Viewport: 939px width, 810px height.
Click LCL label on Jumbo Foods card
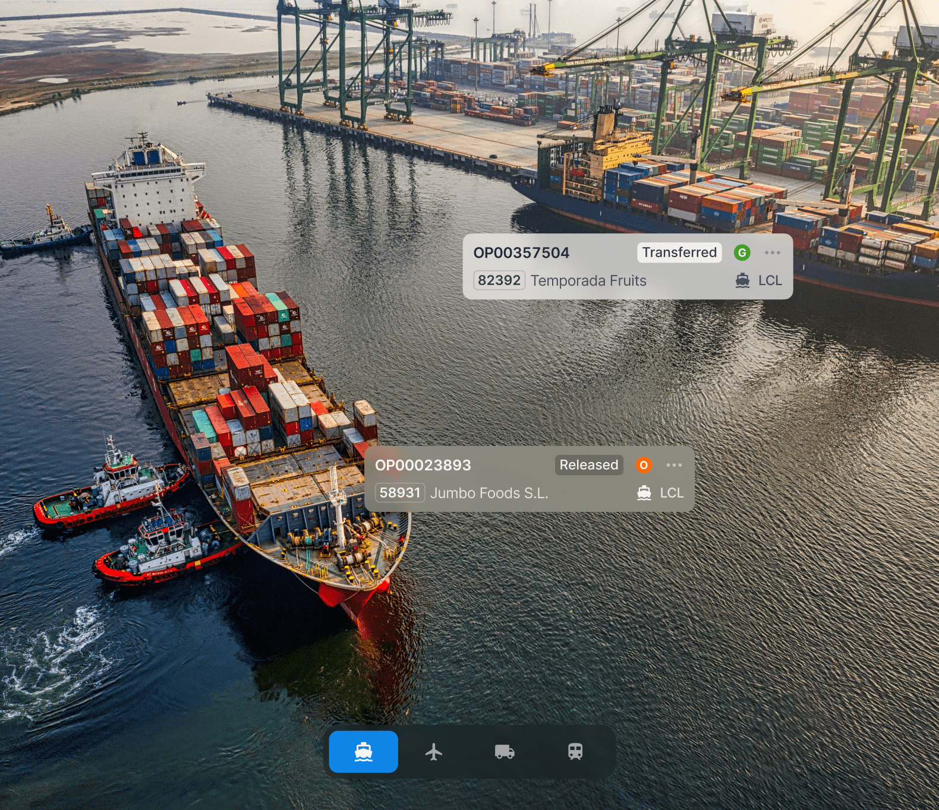point(672,493)
